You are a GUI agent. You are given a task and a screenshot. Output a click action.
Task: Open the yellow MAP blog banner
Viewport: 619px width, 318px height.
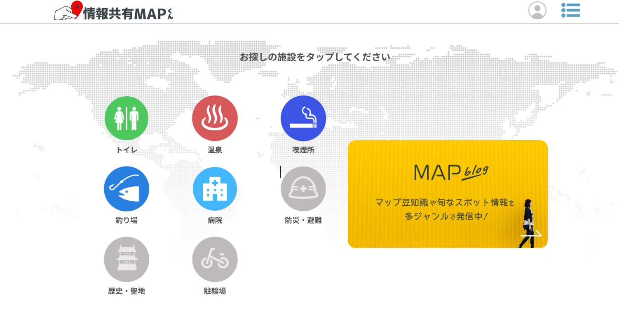click(447, 194)
